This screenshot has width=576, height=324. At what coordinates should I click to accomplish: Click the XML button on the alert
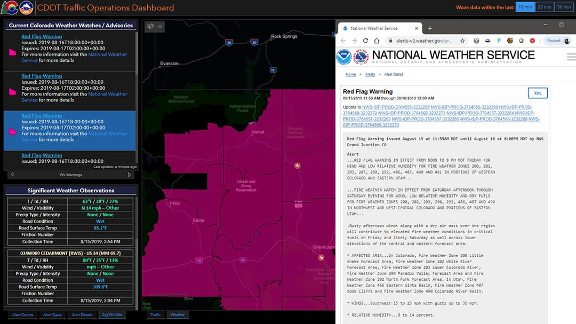538,93
